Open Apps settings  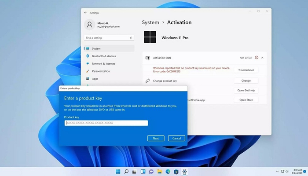point(95,79)
